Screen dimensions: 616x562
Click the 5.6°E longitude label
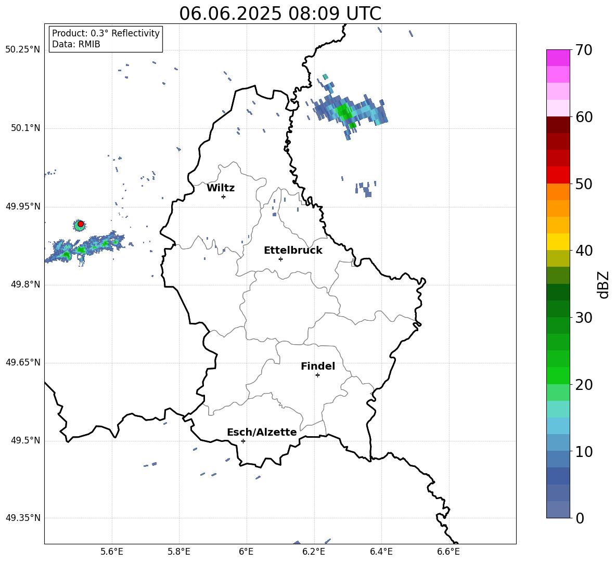click(112, 552)
